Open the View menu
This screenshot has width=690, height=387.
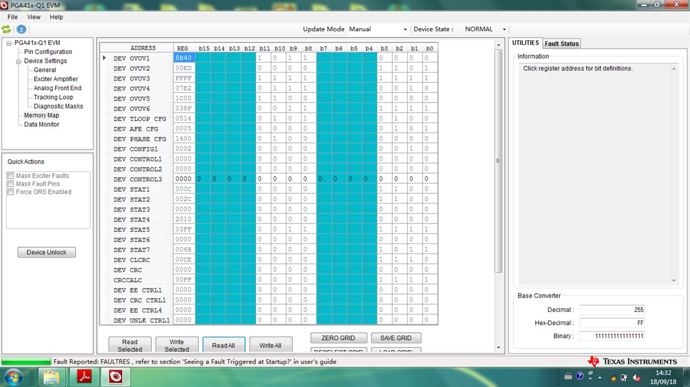click(x=34, y=17)
